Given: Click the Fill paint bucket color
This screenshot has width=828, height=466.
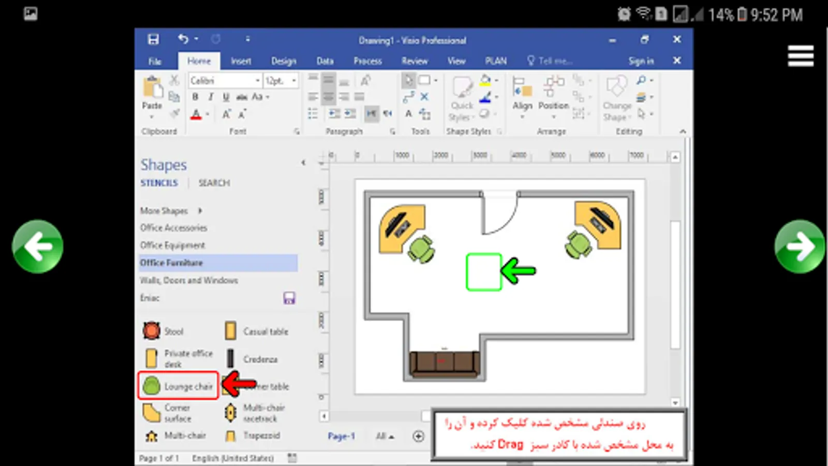Looking at the screenshot, I should (x=485, y=80).
